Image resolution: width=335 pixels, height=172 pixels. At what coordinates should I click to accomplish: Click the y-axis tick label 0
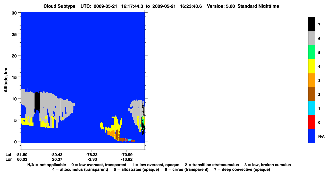click(16, 141)
